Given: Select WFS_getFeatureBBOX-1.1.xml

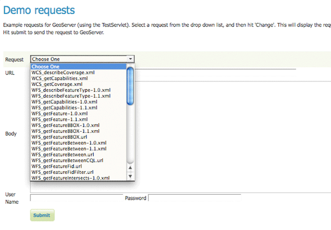Looking at the screenshot, I should coord(79,131).
